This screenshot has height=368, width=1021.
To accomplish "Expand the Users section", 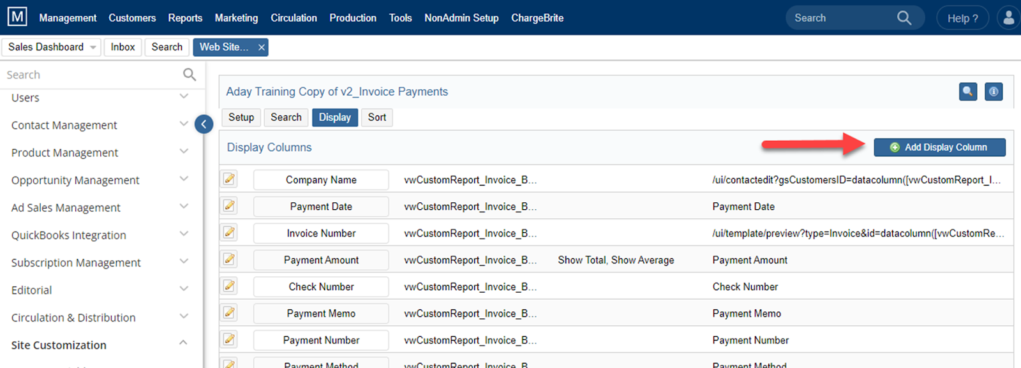I will point(184,97).
